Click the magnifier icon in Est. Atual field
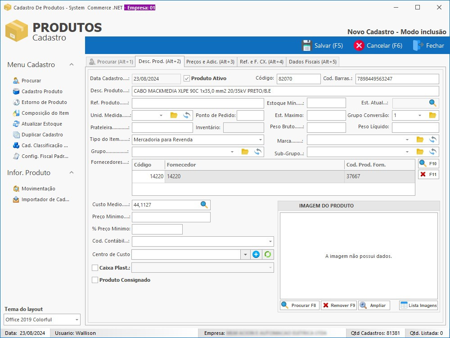This screenshot has height=338, width=450. click(x=432, y=104)
